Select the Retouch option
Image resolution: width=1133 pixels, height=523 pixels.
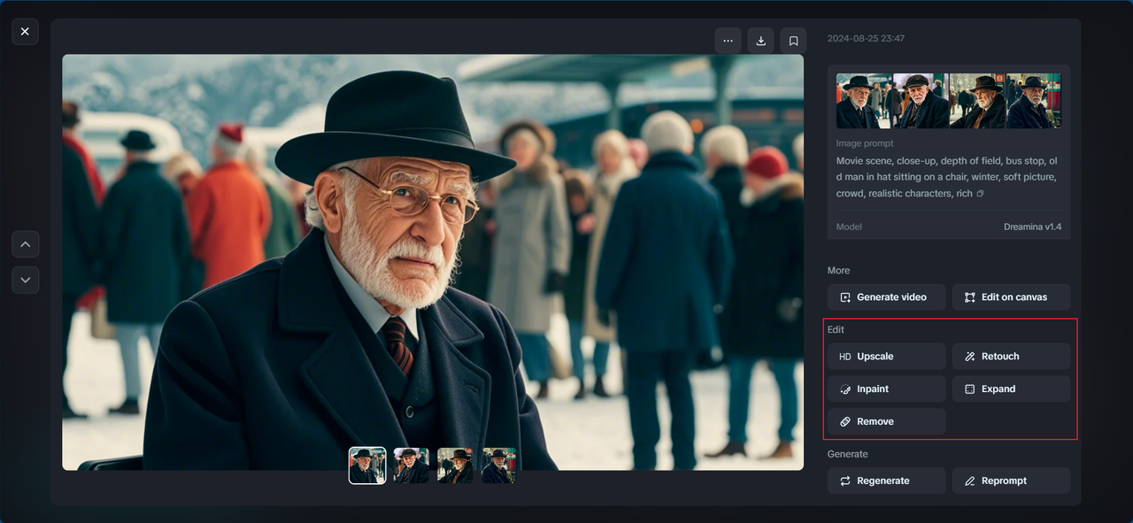[1011, 357]
